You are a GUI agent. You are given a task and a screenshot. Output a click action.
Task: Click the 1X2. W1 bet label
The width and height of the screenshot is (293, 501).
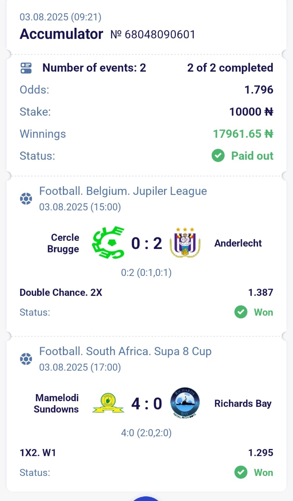38,453
